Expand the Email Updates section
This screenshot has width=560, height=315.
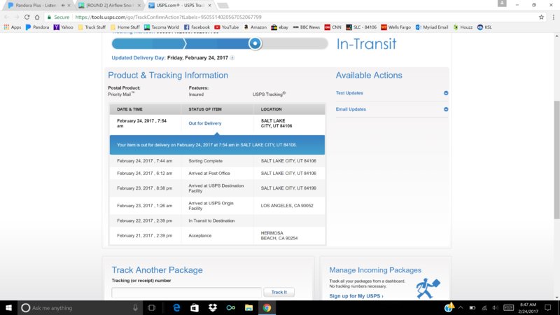pos(446,109)
